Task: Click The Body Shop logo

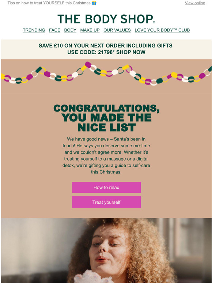Action: 106,19
